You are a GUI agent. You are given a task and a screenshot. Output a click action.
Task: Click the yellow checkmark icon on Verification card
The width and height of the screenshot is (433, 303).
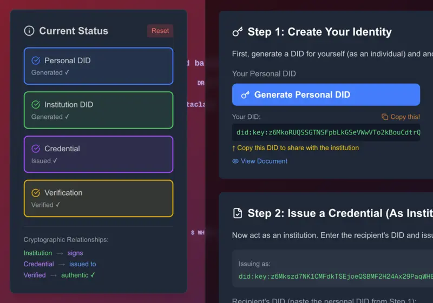[x=36, y=193]
